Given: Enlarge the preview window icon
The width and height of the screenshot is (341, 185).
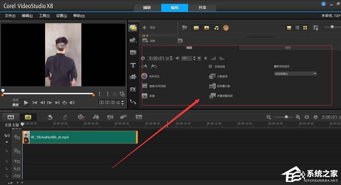Looking at the screenshot, I should [x=122, y=94].
